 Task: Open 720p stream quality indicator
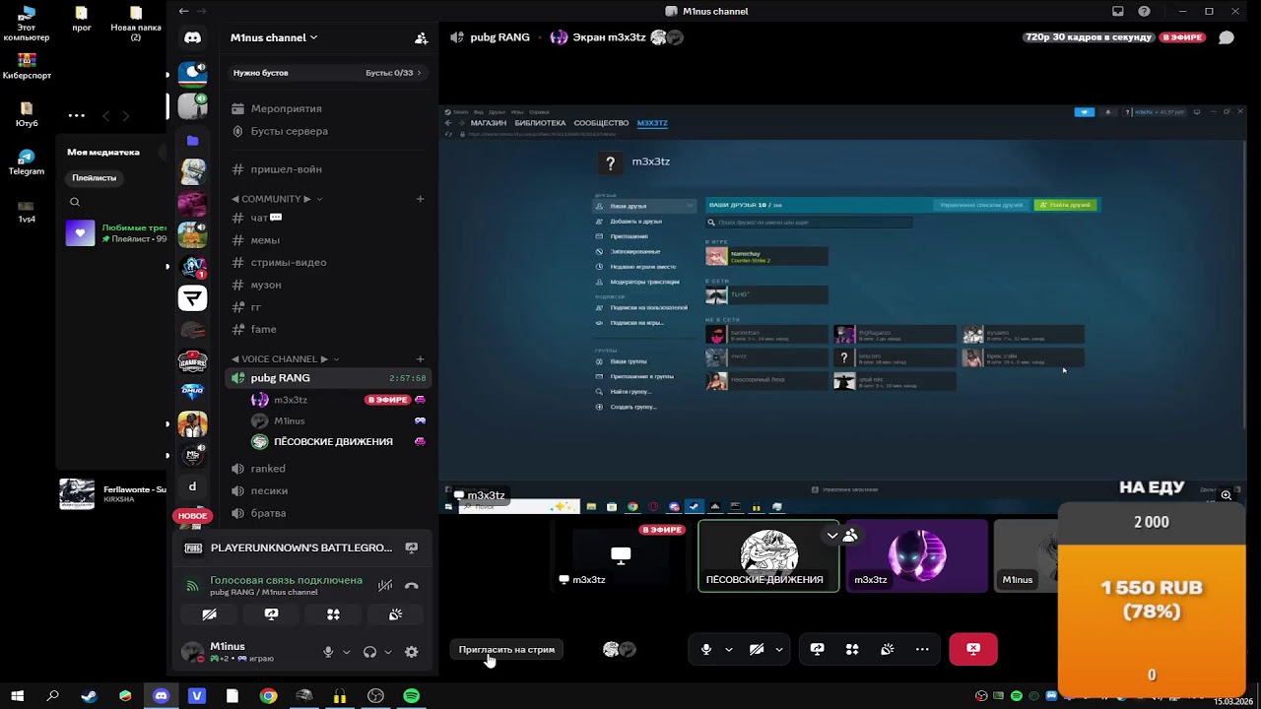click(1089, 37)
